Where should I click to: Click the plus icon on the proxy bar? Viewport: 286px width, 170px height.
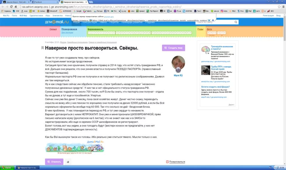coord(213,20)
